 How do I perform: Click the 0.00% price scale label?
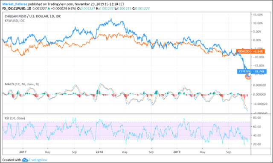(257, 40)
